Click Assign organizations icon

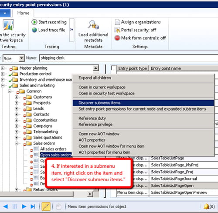pyautogui.click(x=117, y=22)
